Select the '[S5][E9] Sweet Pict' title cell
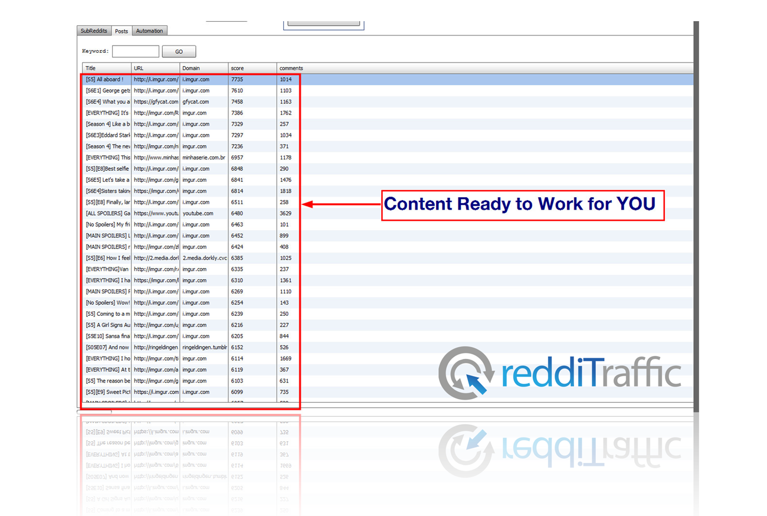This screenshot has width=767, height=516. [107, 392]
